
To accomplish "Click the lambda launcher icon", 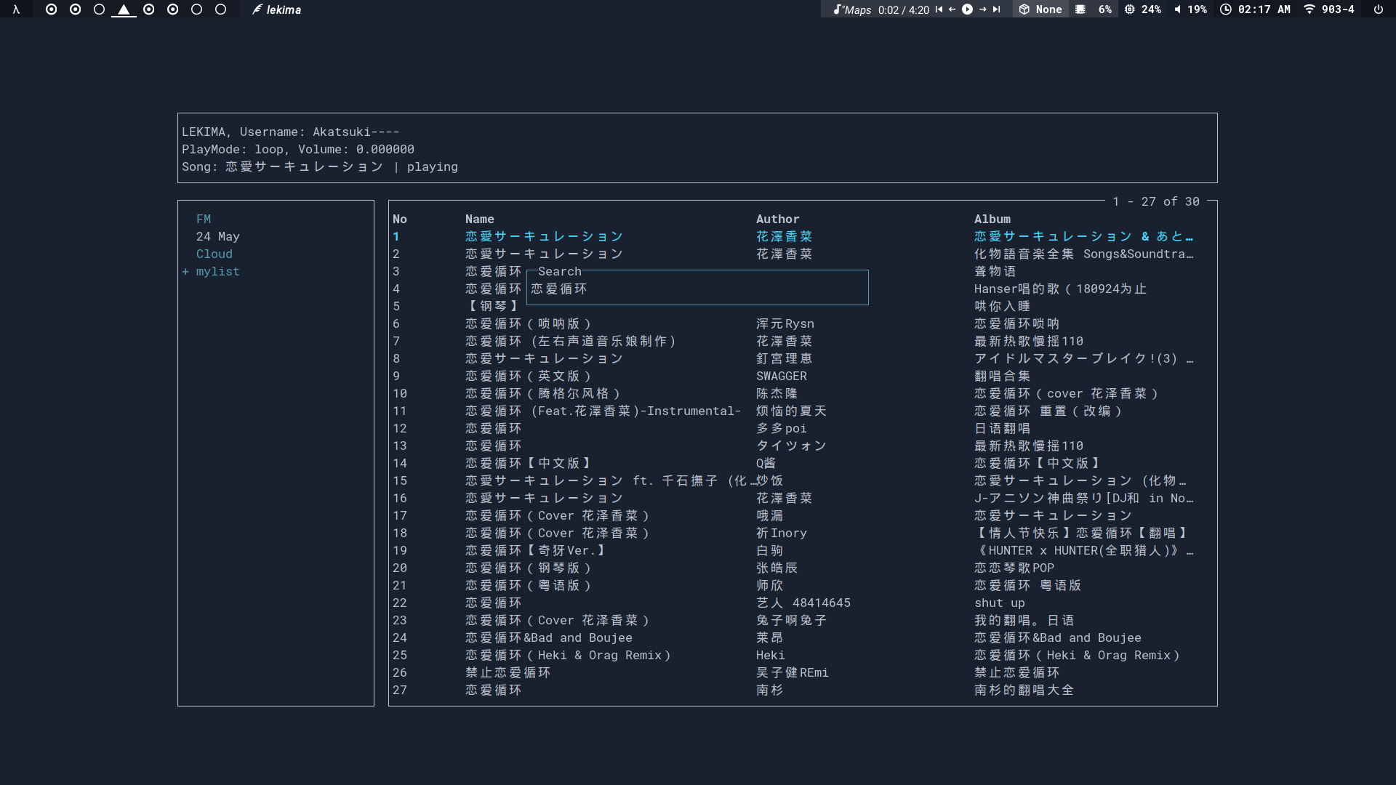I will point(16,9).
